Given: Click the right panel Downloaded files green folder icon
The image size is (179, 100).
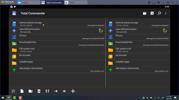Looking at the screenshot, I should [x=110, y=44].
